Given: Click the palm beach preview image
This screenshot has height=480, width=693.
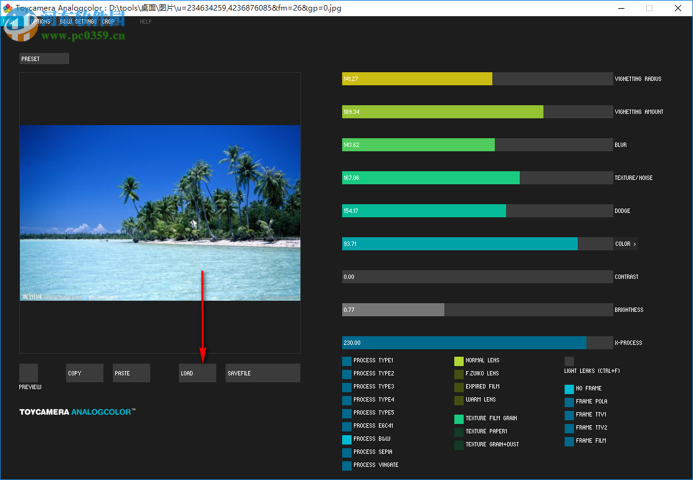Looking at the screenshot, I should [x=160, y=213].
